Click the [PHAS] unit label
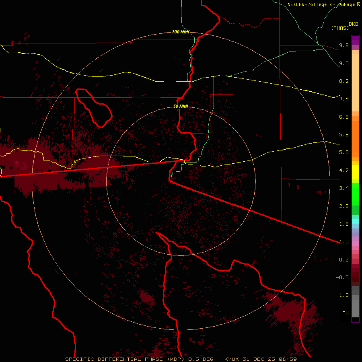The image size is (362, 362). (x=340, y=28)
